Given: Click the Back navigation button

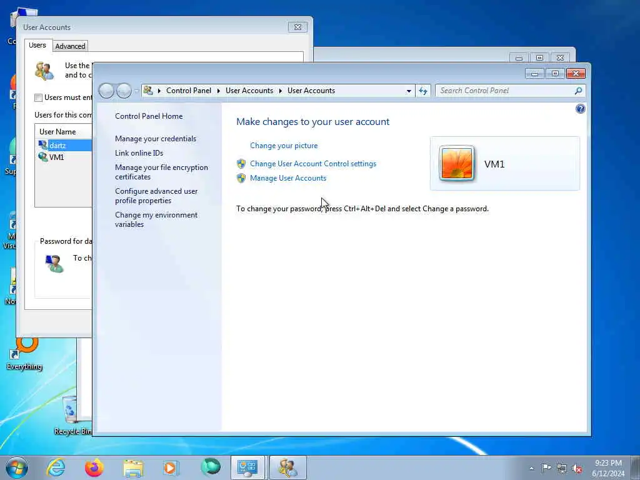Looking at the screenshot, I should pos(106,91).
